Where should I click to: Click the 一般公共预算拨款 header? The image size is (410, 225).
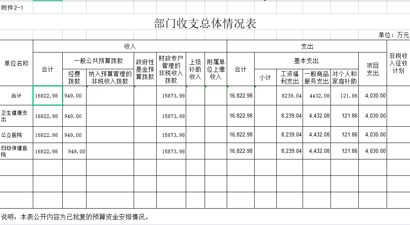click(x=98, y=61)
